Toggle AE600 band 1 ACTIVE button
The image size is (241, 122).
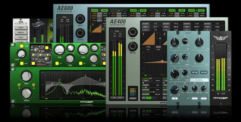[x=95, y=10]
